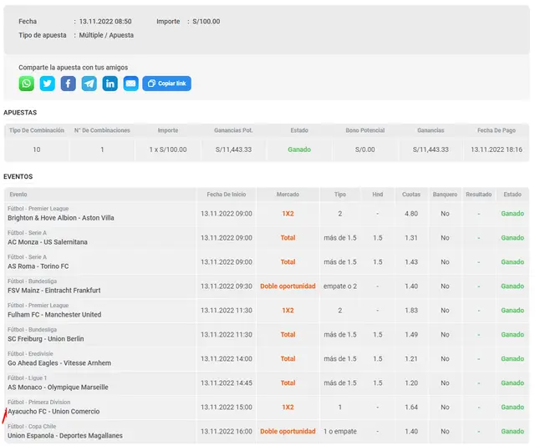Screen dimensions: 535x446
Task: Click 1X2 market in Brighton row
Action: coord(288,214)
